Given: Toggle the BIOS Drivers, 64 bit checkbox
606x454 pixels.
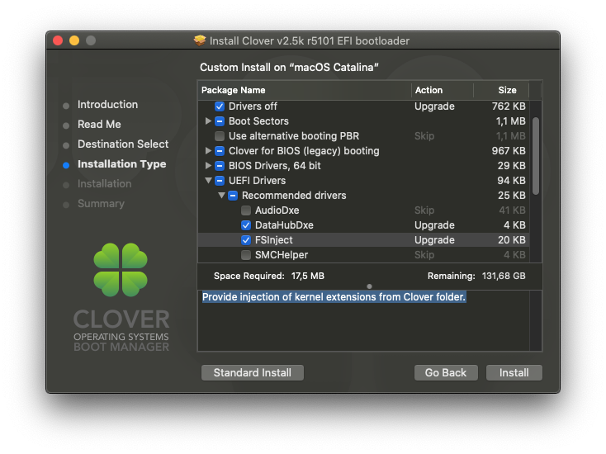Looking at the screenshot, I should point(220,166).
